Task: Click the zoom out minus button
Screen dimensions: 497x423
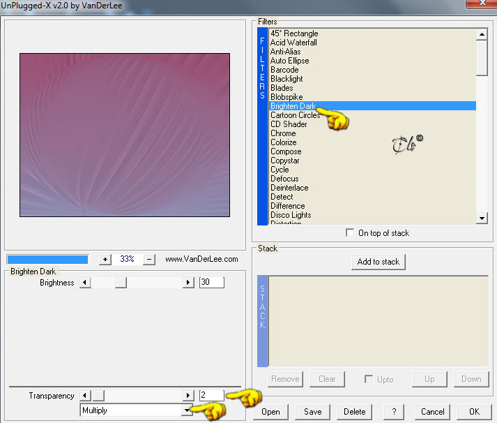Action: 149,259
